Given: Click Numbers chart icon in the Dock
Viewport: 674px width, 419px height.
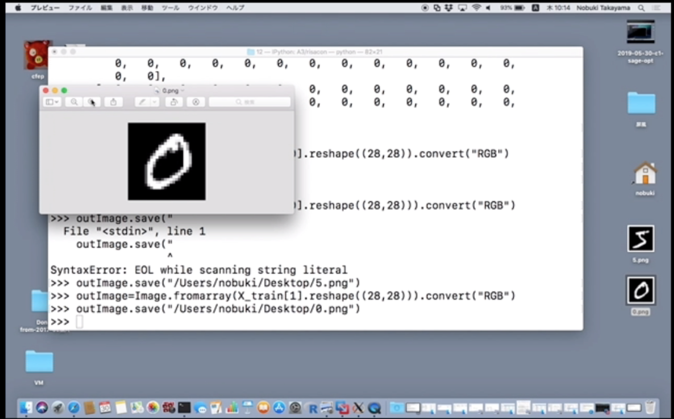Looking at the screenshot, I should [232, 408].
